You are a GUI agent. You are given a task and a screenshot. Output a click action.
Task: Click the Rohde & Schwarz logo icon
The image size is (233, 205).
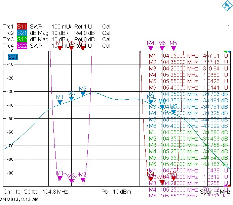(227, 6)
